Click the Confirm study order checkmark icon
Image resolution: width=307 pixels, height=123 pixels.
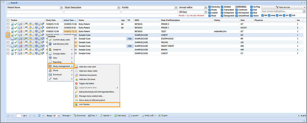click(50, 40)
